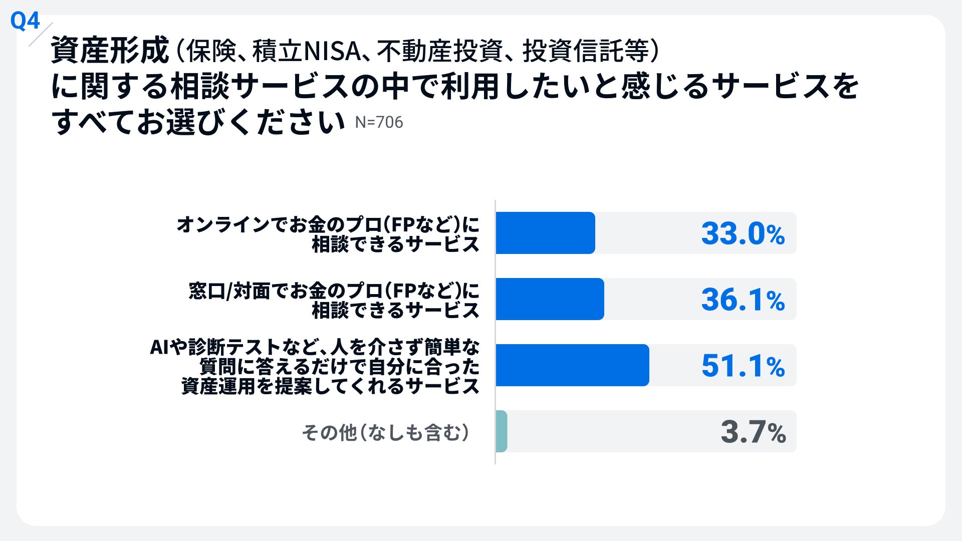Click the blue 51.1% bar fill
Screen dimensions: 962x541
[572, 365]
